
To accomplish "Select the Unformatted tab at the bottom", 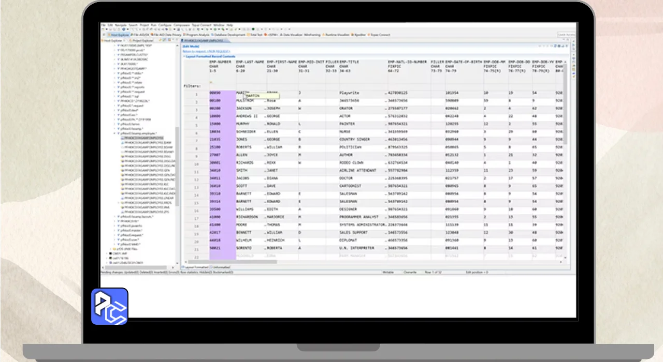I will coord(221,267).
